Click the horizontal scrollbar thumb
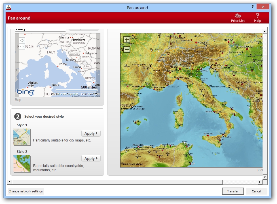277x204 pixels. 117,182
